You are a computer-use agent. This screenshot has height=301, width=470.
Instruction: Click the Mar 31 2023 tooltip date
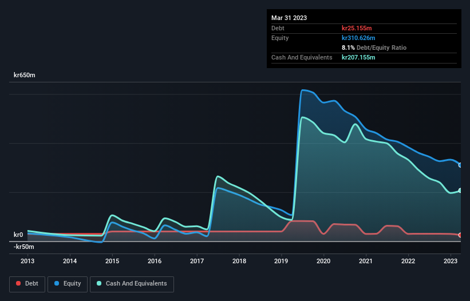(x=289, y=18)
